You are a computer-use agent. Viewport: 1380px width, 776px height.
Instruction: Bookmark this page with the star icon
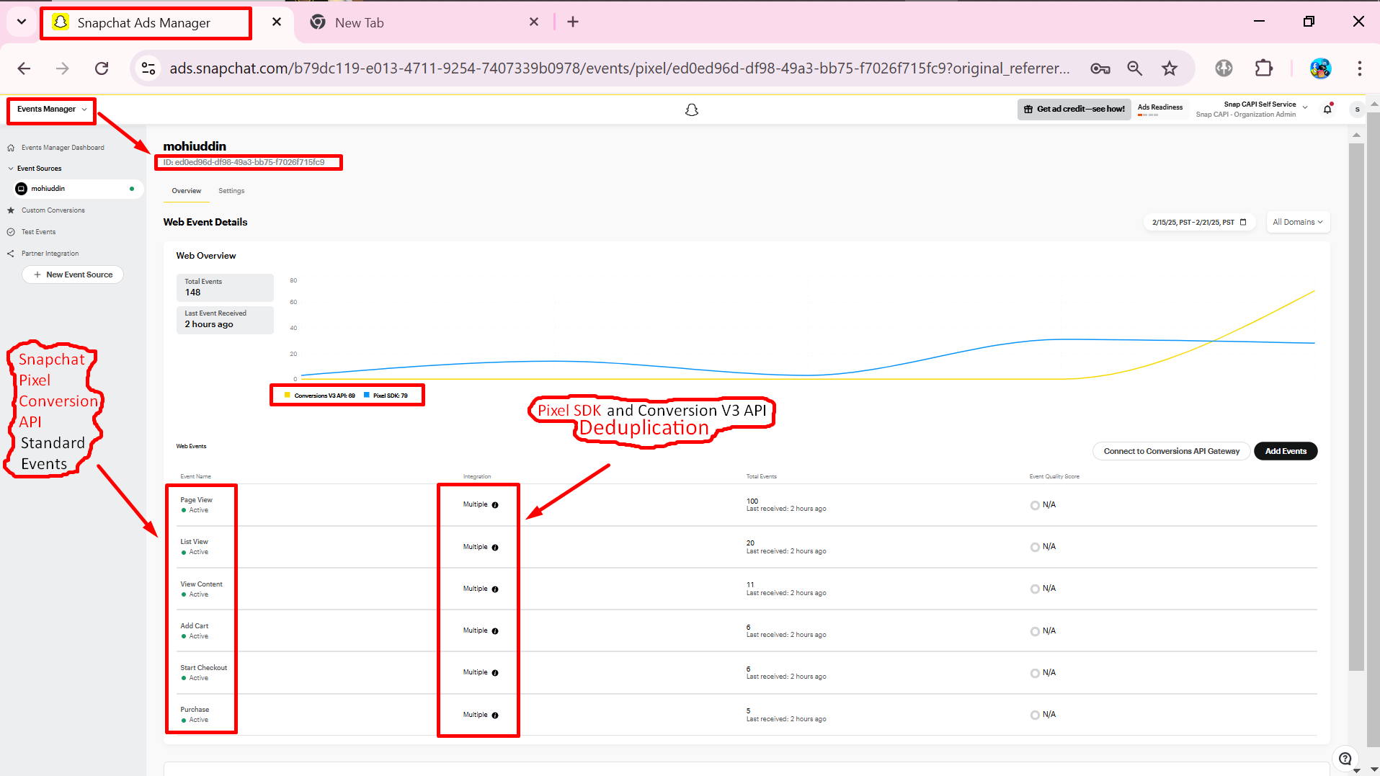1170,68
